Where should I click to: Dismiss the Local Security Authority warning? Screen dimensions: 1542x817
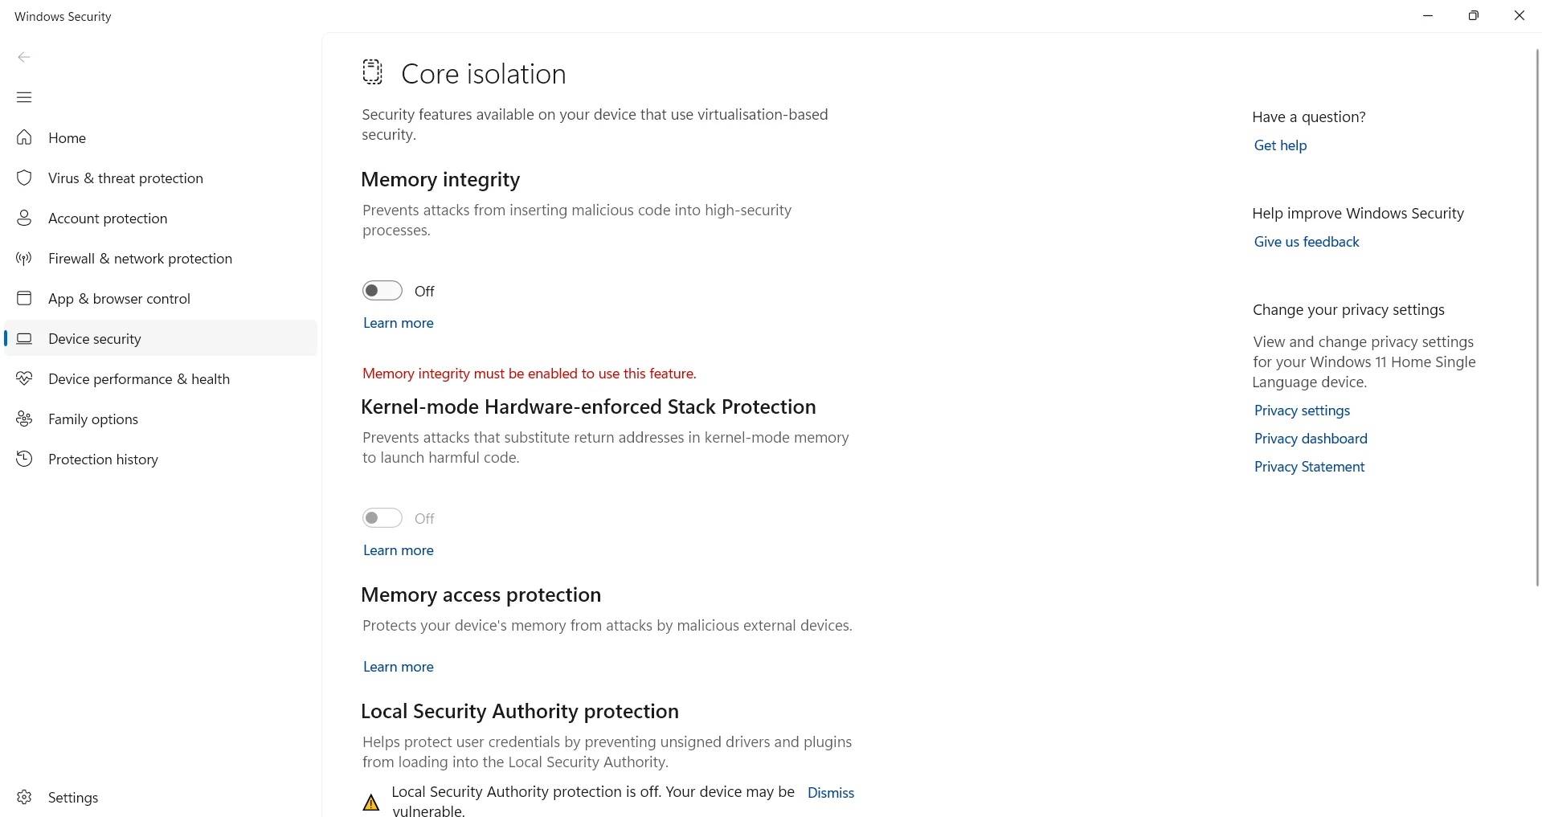[831, 793]
